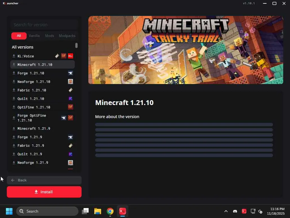
Task: Focus the Search for version field
Action: click(x=44, y=25)
